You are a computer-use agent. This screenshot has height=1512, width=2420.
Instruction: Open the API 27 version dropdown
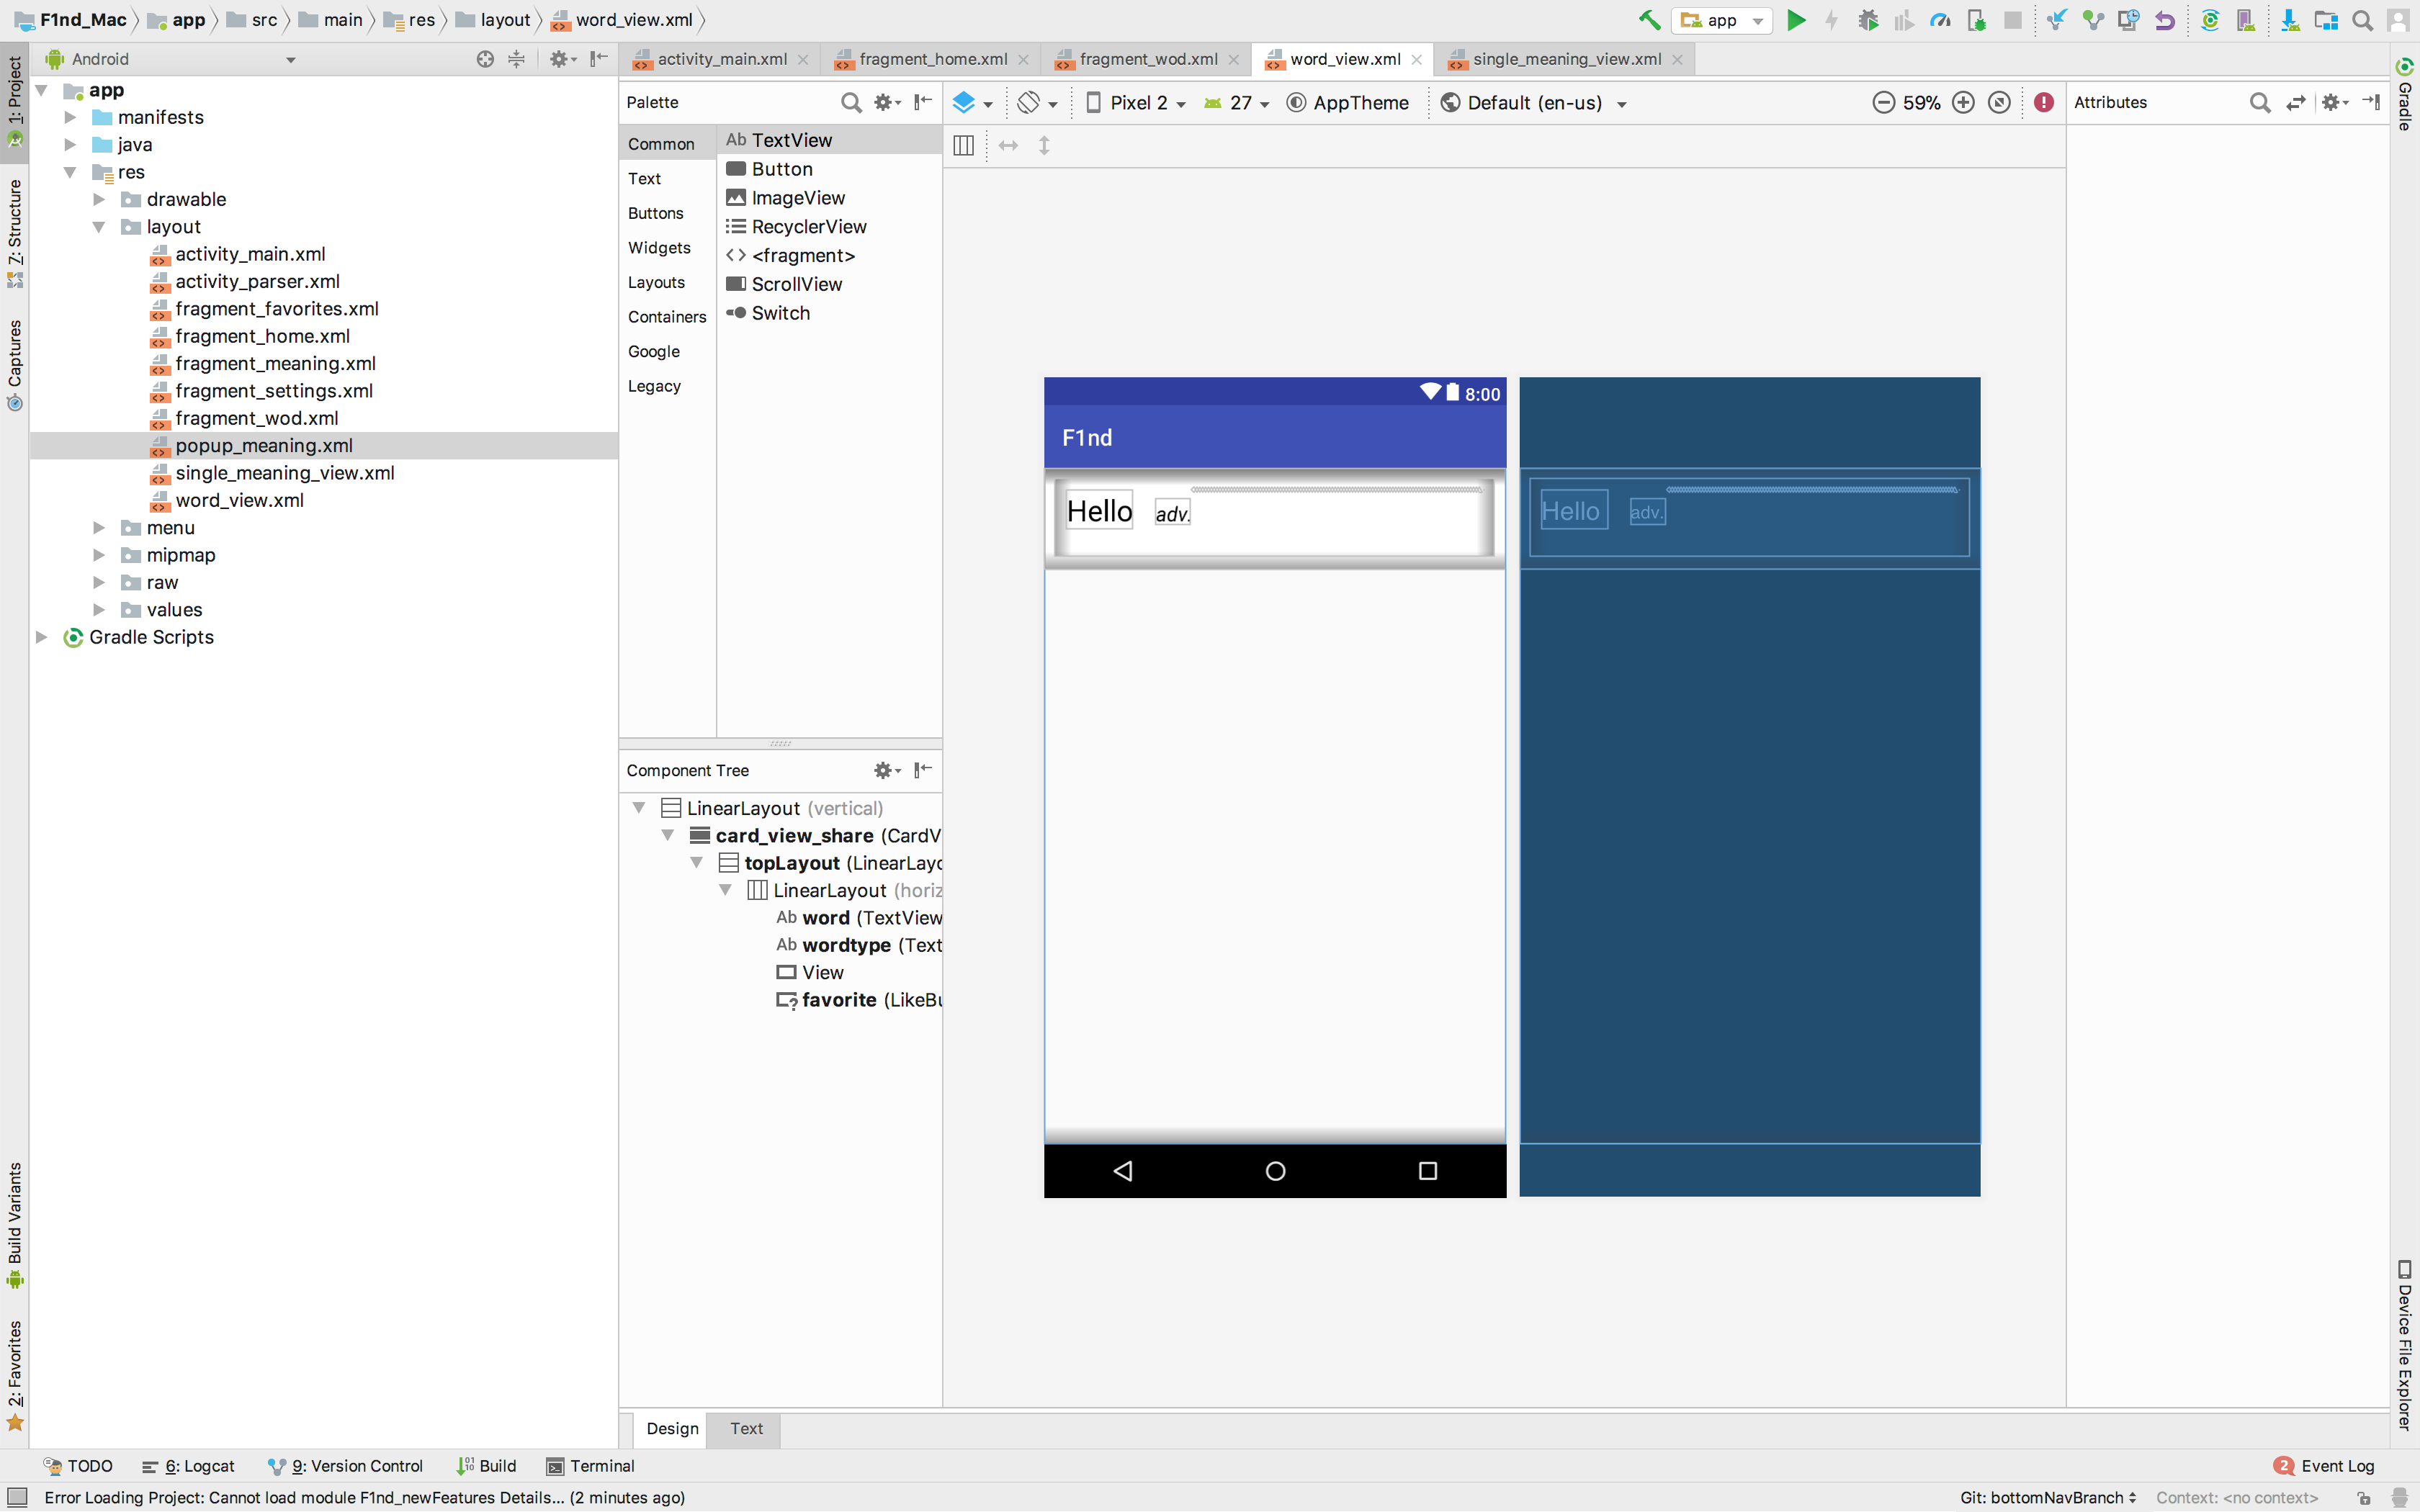click(x=1237, y=102)
